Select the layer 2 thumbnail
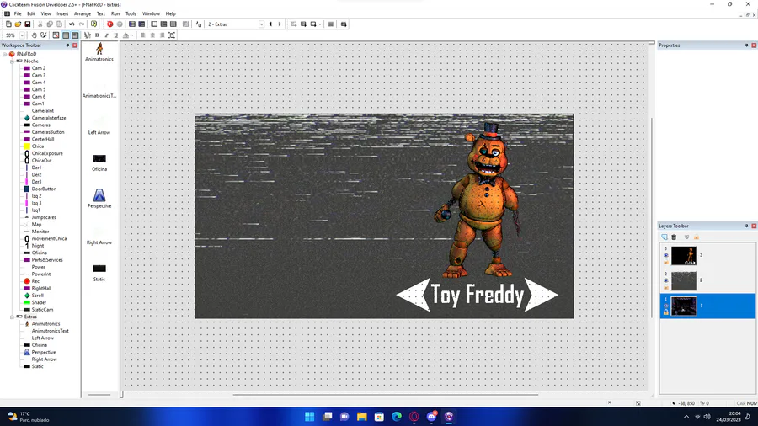The image size is (758, 426). click(684, 280)
